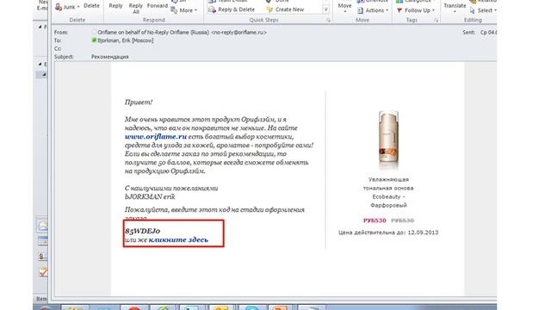This screenshot has height=310, width=551.
Task: Click the price validity date 12.09.2013
Action: 423,232
